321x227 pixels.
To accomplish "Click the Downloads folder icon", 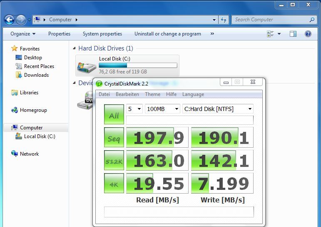I will [x=19, y=75].
